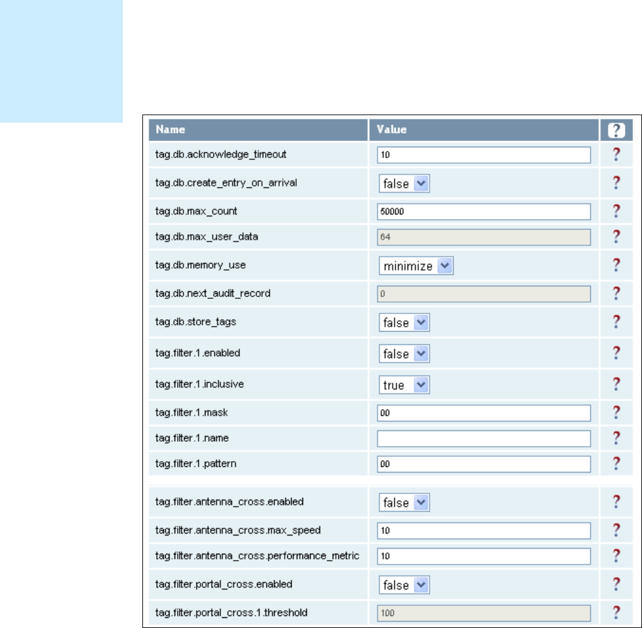Click disabled max_user_data field showing 64
The height and width of the screenshot is (628, 642).
tap(483, 237)
